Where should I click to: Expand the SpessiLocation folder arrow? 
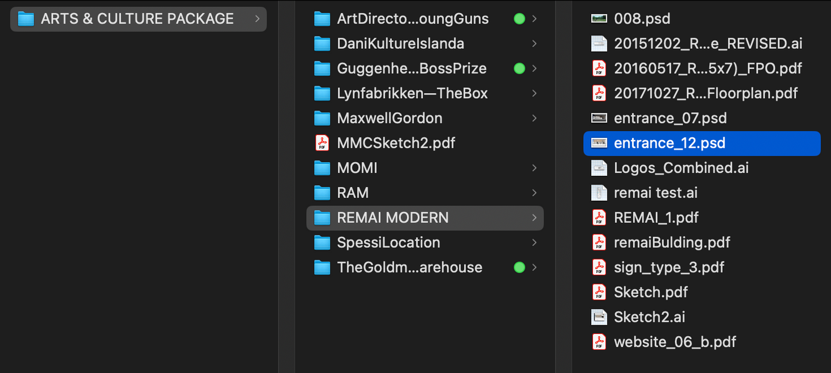pos(534,243)
